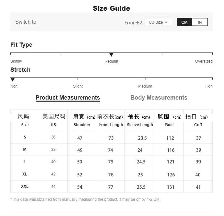Select the S size row

pyautogui.click(x=25, y=137)
